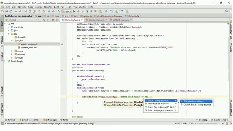Open the Android project view dropdown

coord(22,20)
